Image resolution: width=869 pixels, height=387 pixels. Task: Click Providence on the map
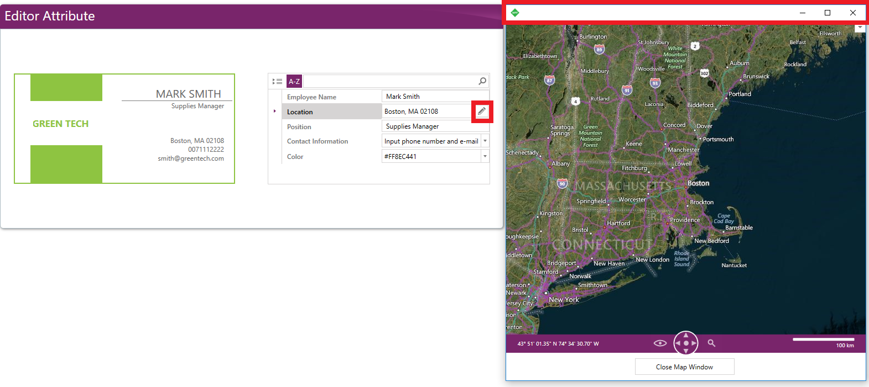point(685,220)
